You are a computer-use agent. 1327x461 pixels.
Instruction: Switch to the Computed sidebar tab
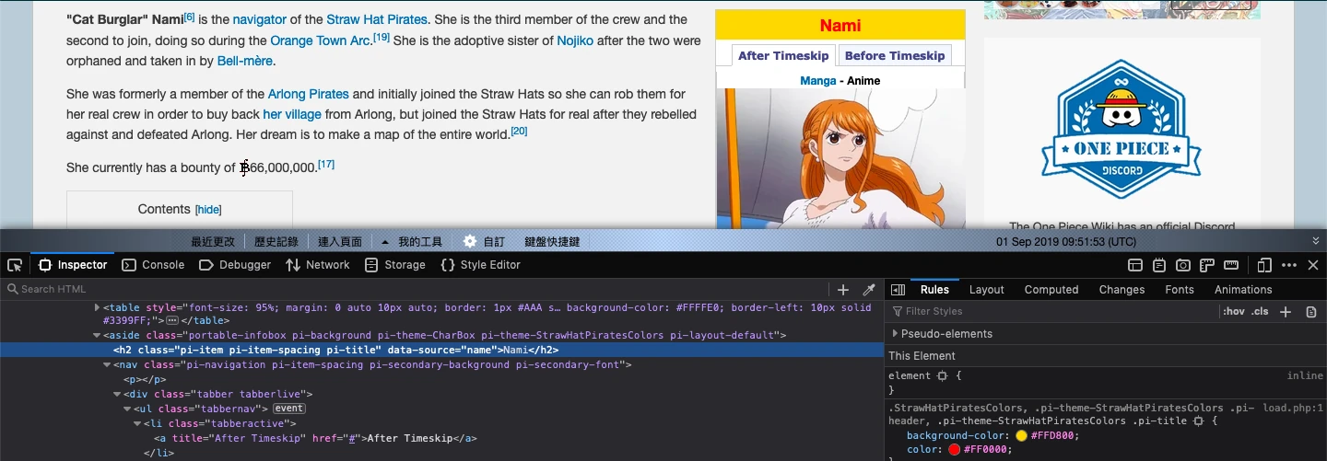pyautogui.click(x=1051, y=290)
